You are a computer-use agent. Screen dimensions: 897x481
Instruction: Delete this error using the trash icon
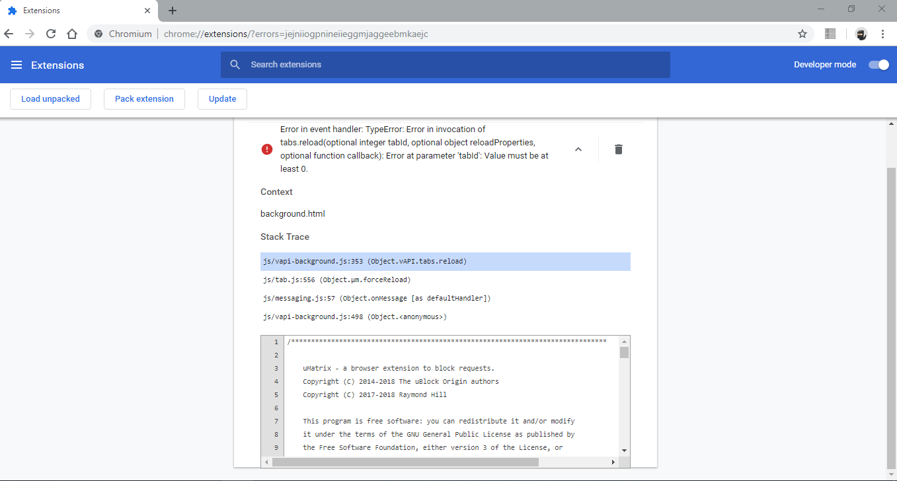tap(619, 149)
